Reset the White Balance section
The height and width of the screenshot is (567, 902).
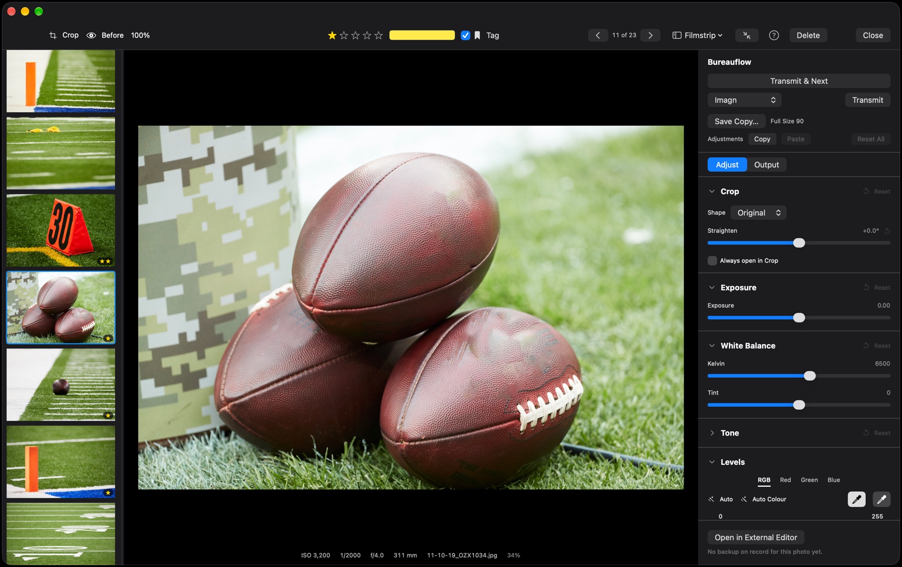(x=877, y=346)
